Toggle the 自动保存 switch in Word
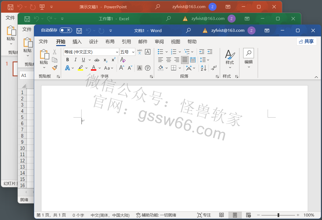 (66, 30)
